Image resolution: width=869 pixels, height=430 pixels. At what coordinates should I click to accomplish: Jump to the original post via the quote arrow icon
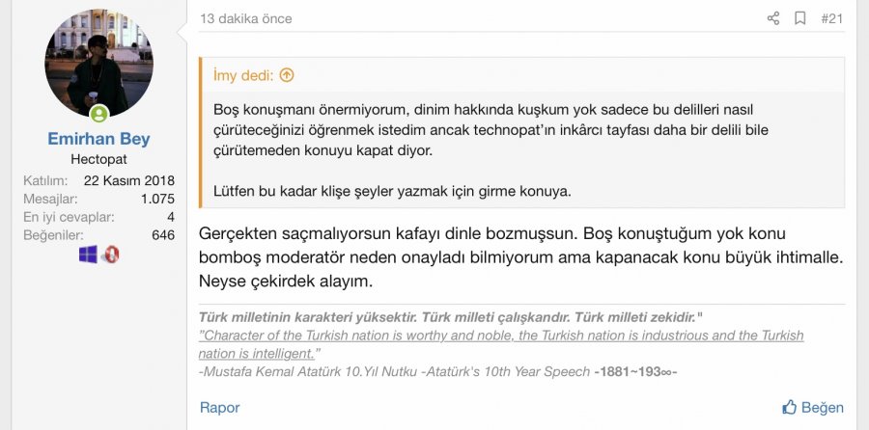(286, 74)
